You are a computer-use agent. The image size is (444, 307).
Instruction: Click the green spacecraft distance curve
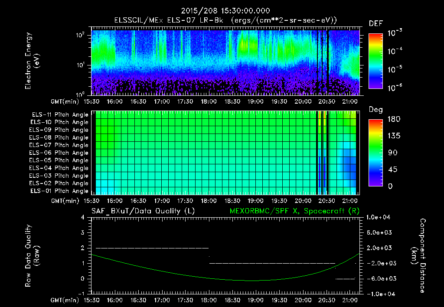tap(225, 280)
